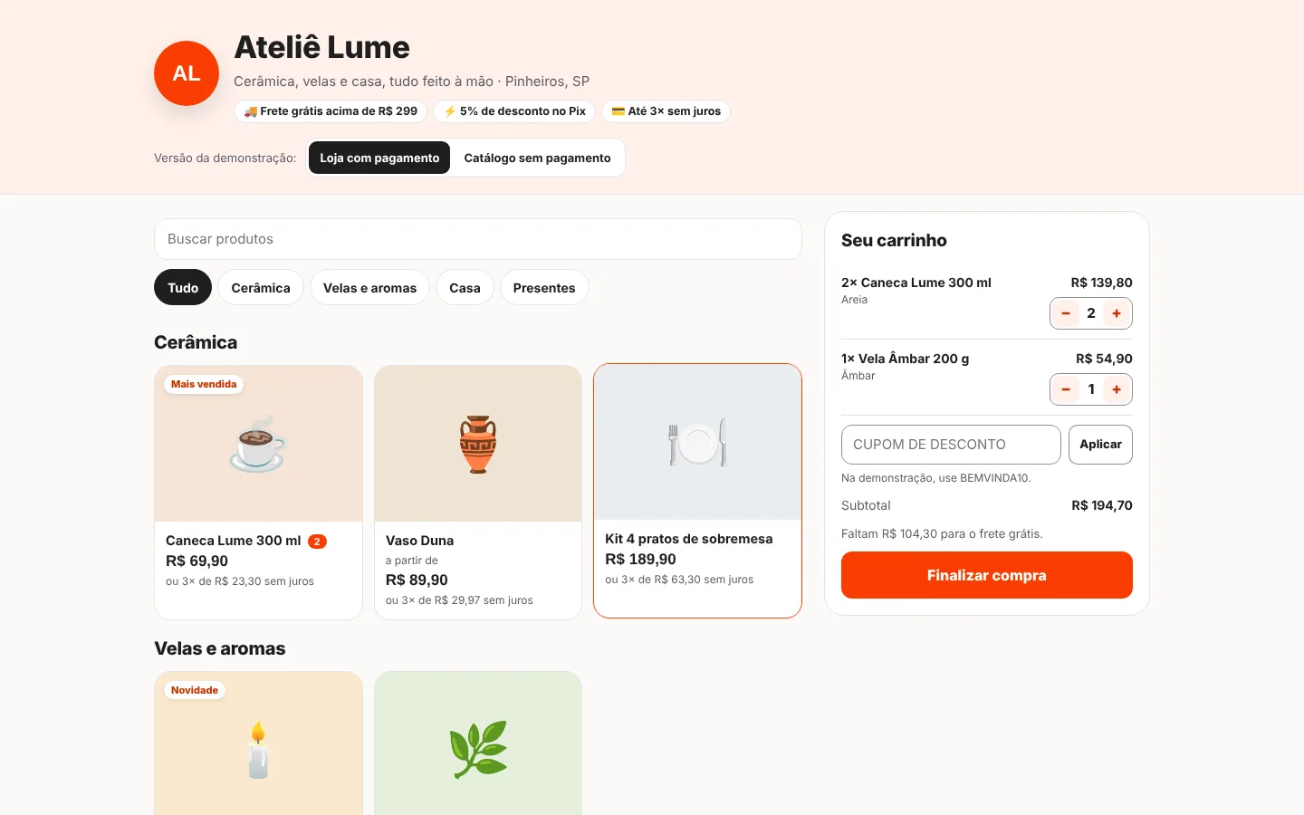
Task: Decrease Caneca Lume quantity with minus
Action: 1066,313
